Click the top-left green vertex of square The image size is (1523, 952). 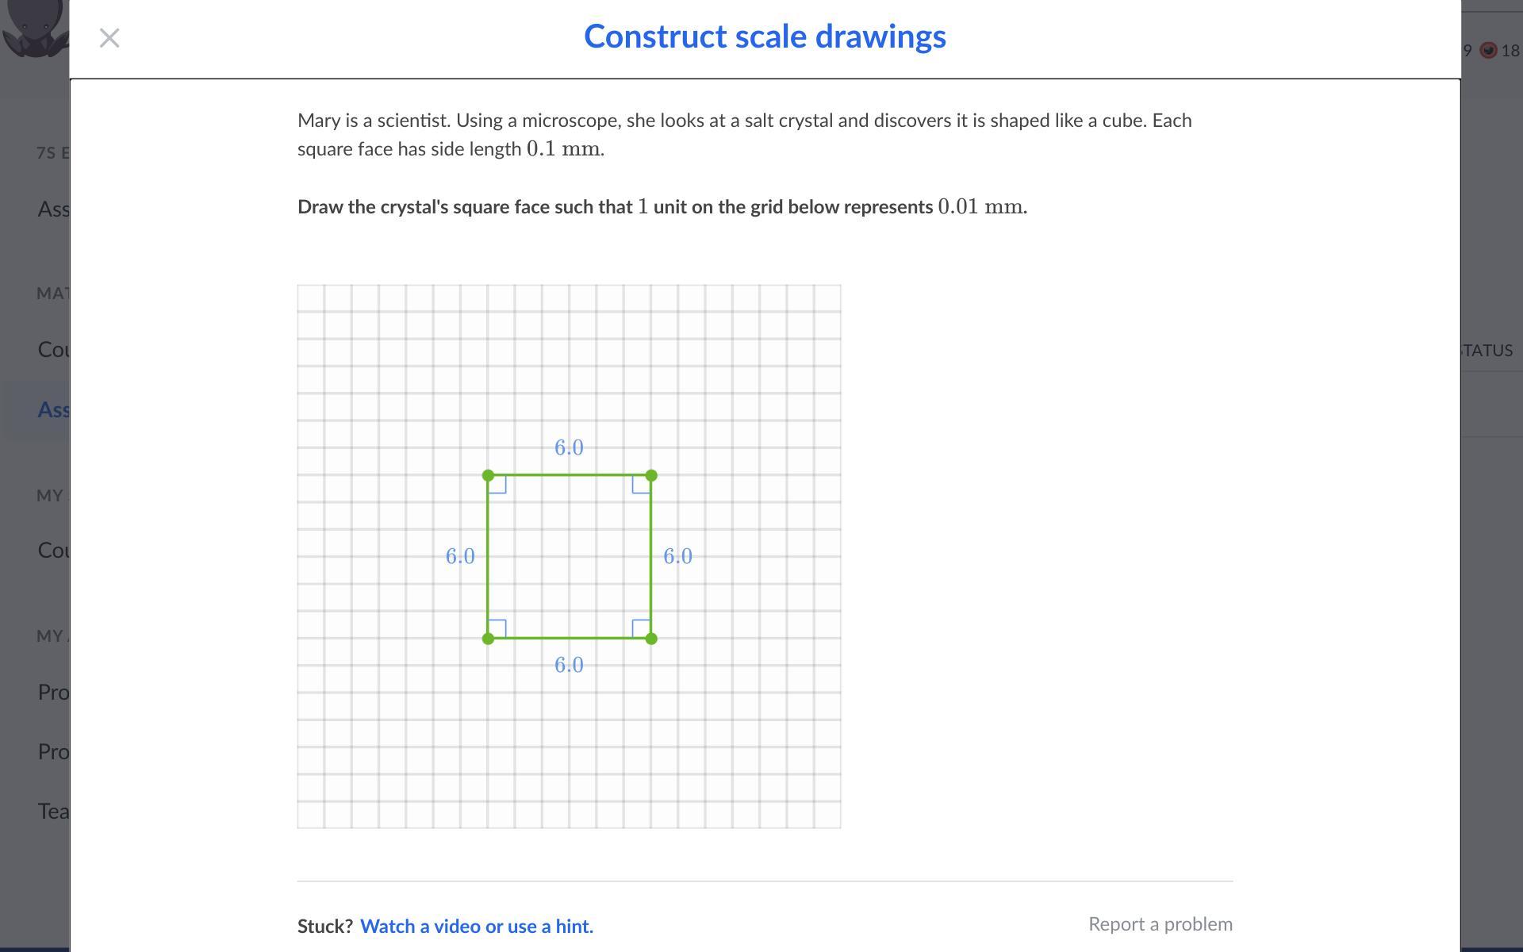point(489,475)
